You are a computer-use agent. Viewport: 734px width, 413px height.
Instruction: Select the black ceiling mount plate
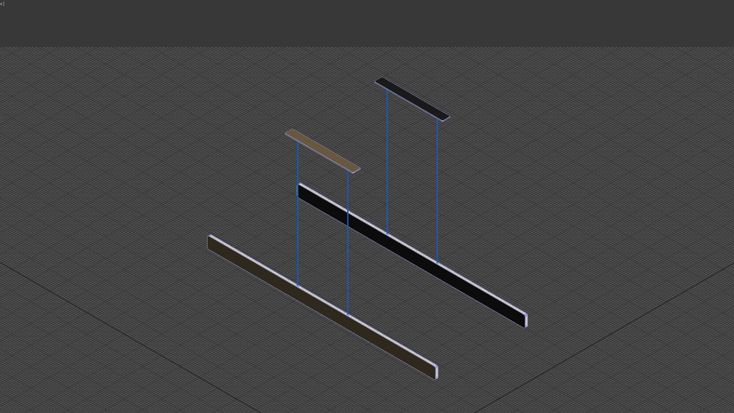pyautogui.click(x=412, y=99)
